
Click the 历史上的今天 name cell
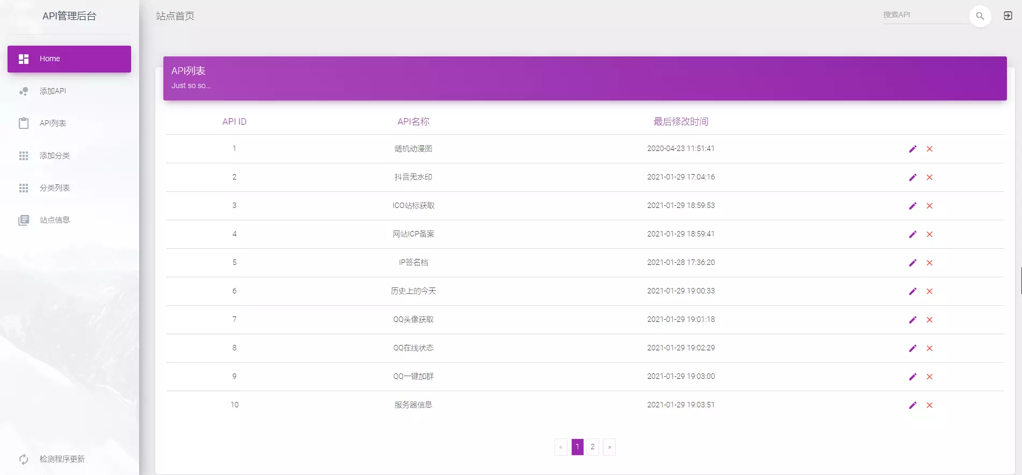pyautogui.click(x=413, y=291)
